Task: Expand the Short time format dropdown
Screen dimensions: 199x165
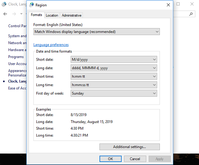Action: tap(114, 76)
